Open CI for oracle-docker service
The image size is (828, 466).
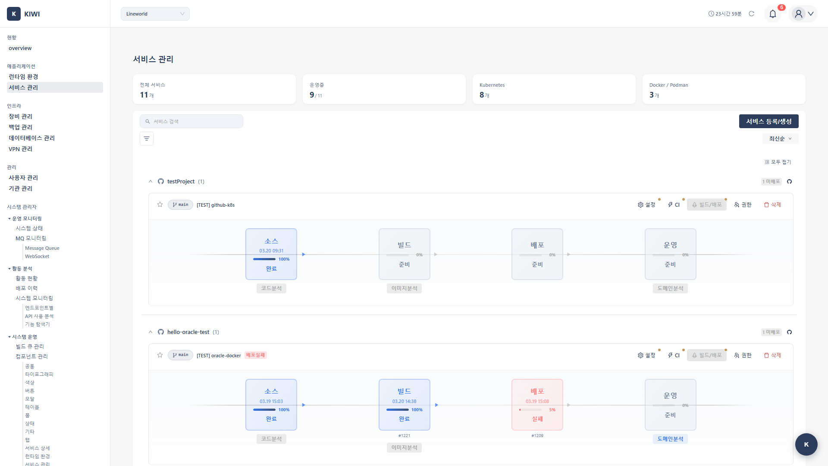click(x=674, y=355)
